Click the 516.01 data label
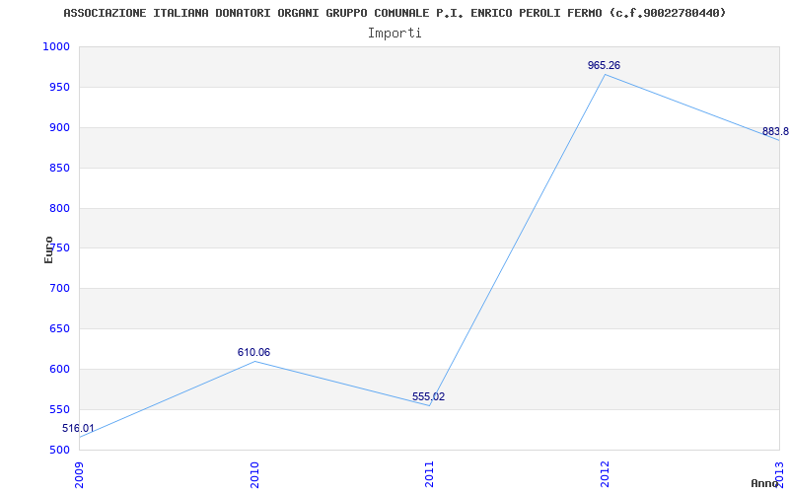The width and height of the screenshot is (789, 493). (x=78, y=429)
